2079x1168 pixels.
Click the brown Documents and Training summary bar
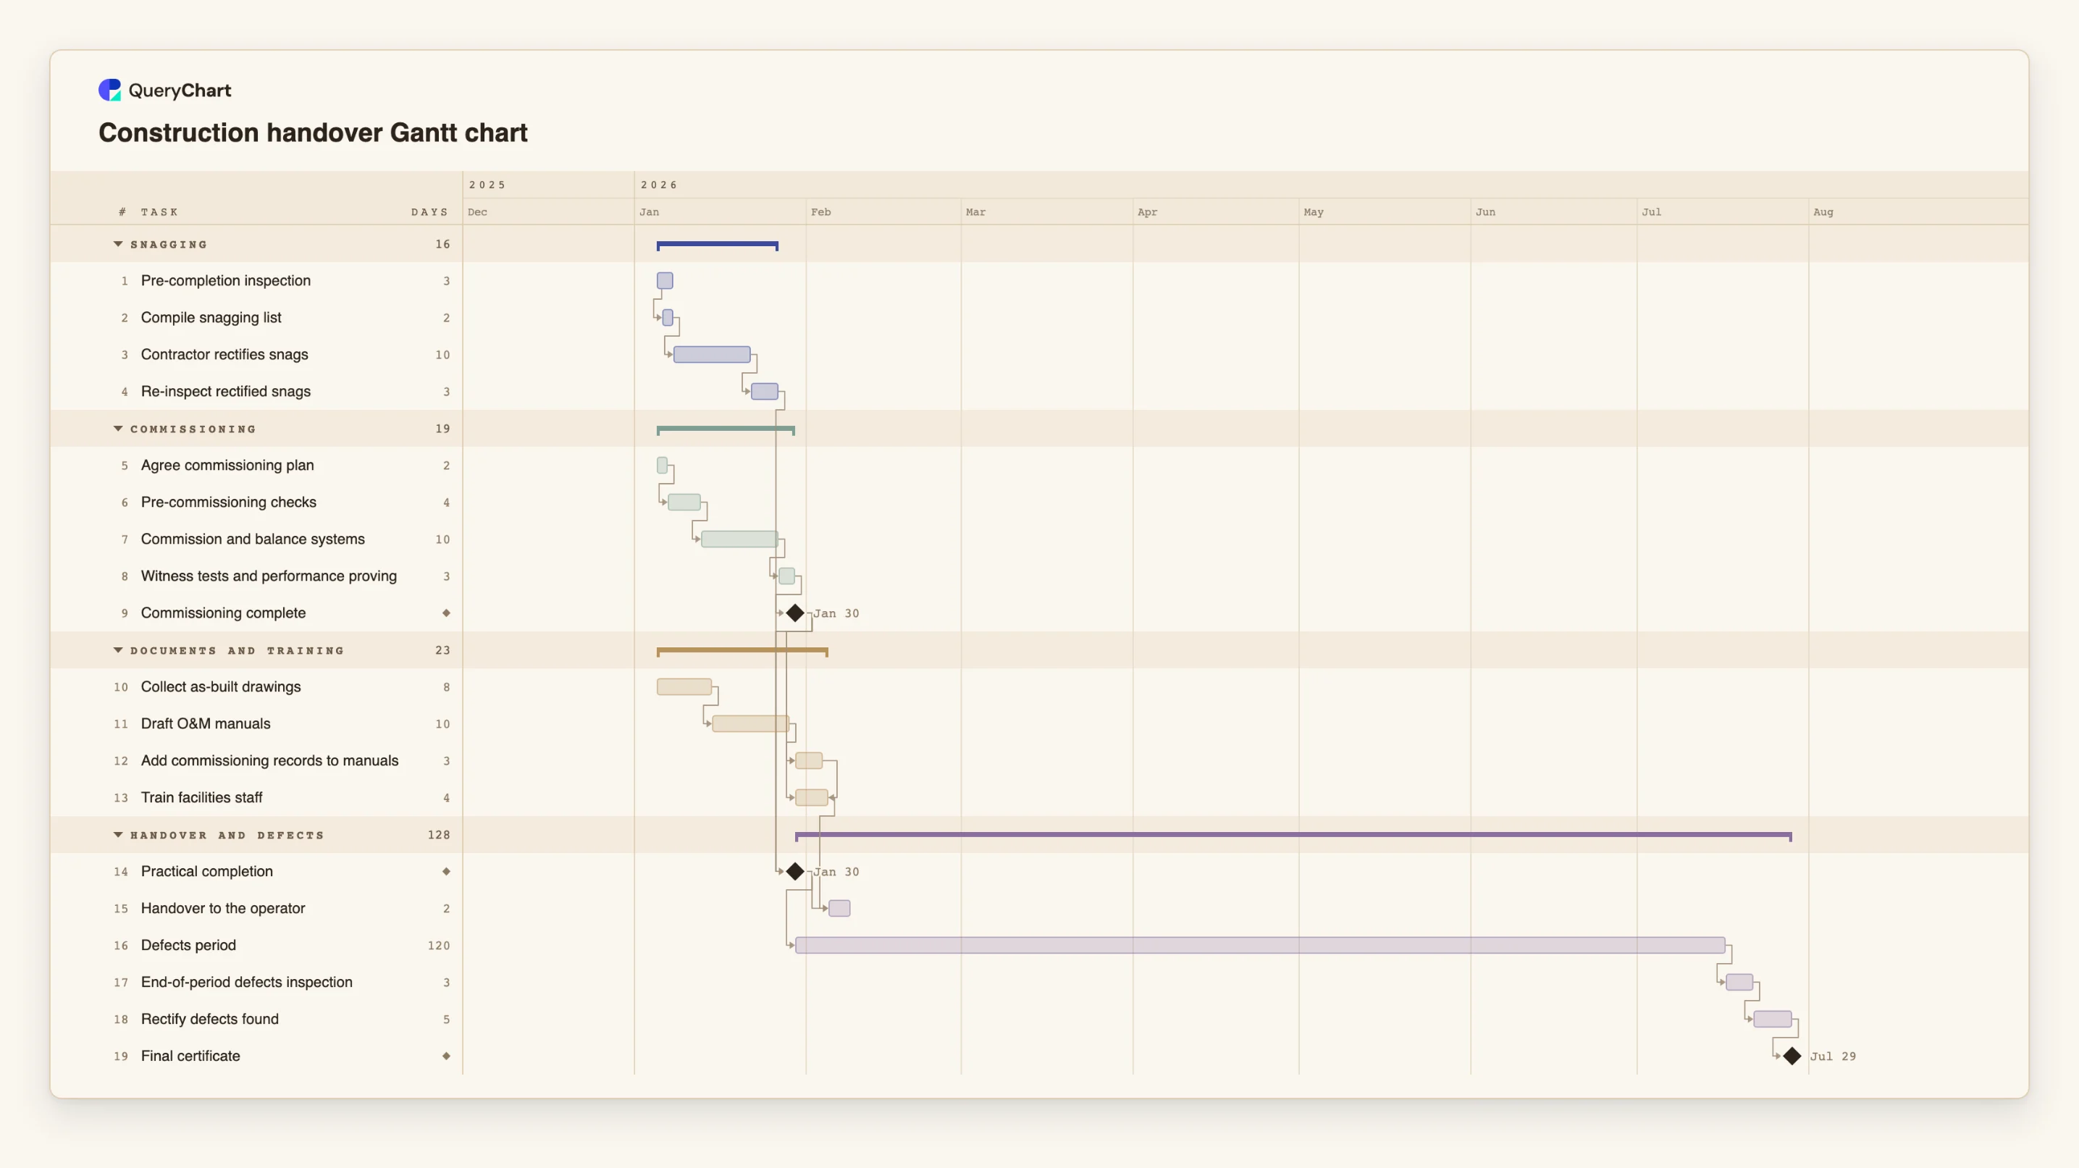pyautogui.click(x=742, y=650)
